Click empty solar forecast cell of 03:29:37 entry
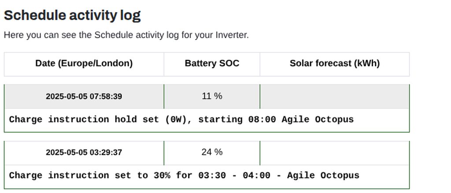Image resolution: width=451 pixels, height=193 pixels. (334, 153)
